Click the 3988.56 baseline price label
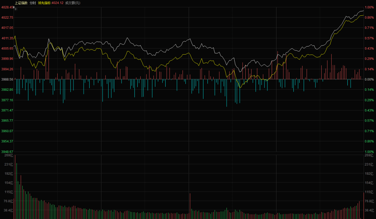376x219 pixels. tap(7, 79)
